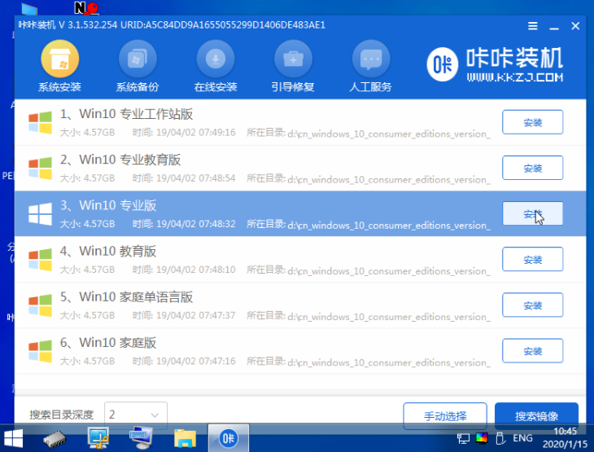
Task: Open File Explorer from the taskbar
Action: click(186, 439)
